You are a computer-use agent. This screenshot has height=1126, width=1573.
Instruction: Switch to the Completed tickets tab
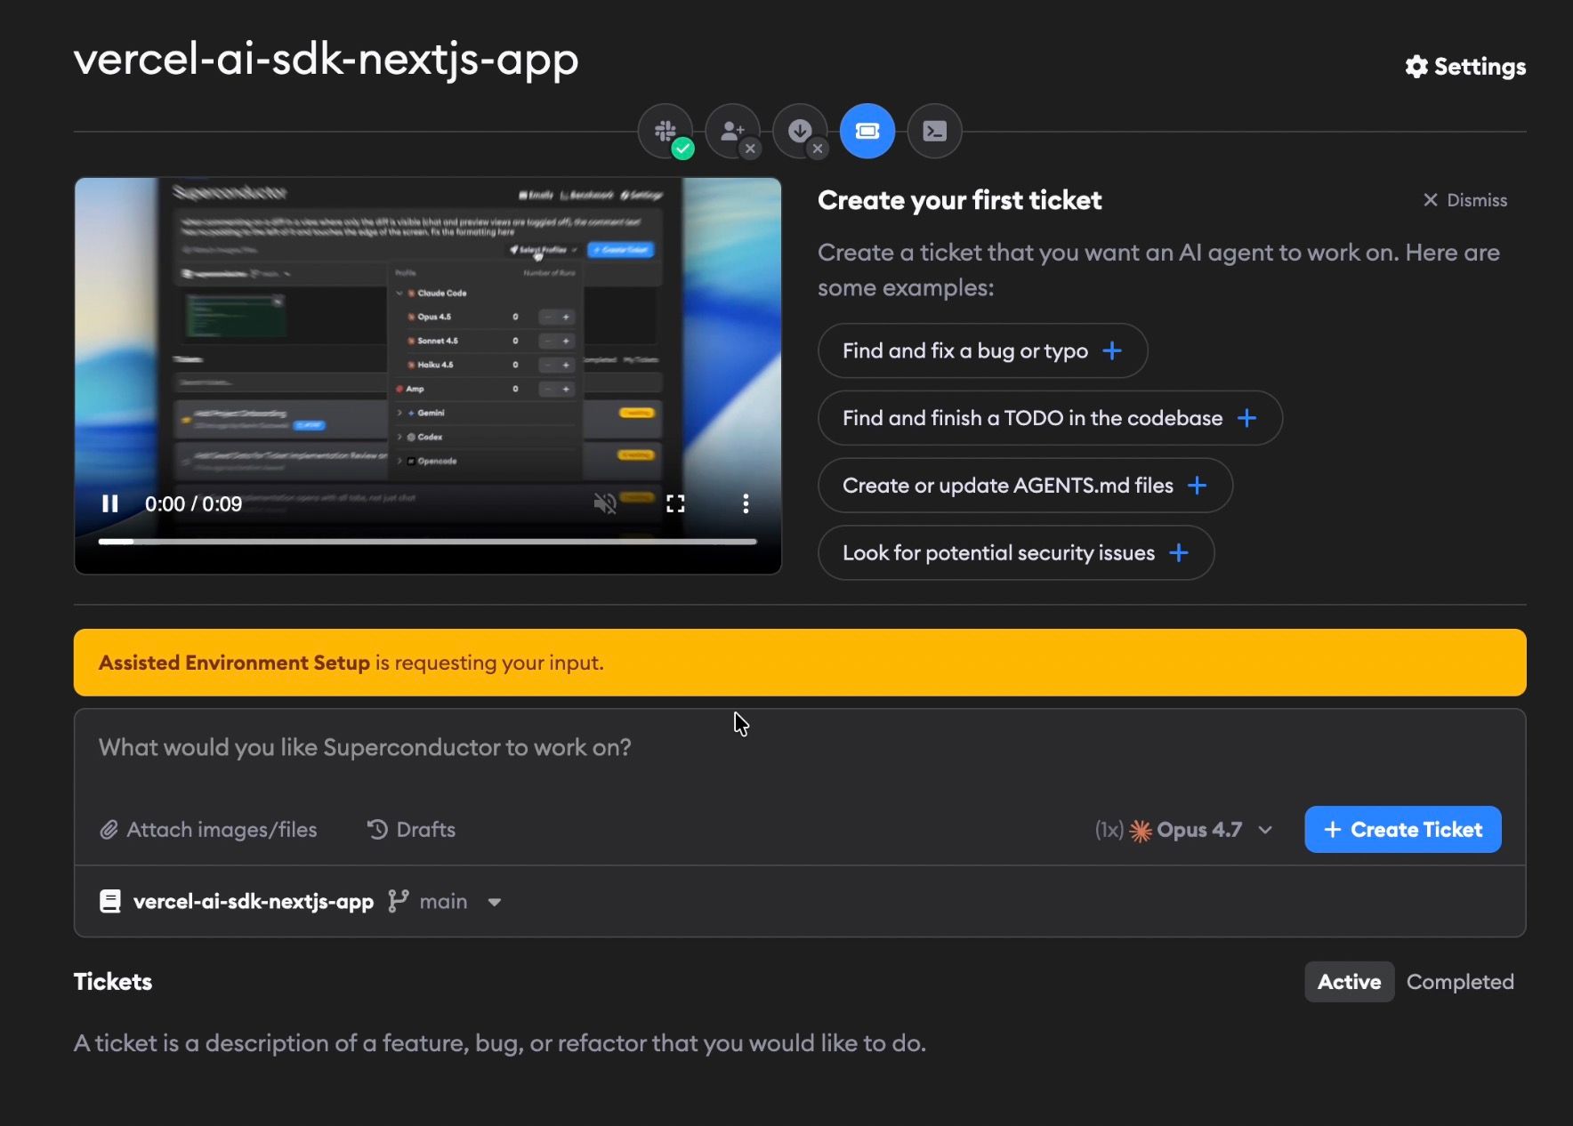[1460, 982]
